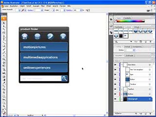This screenshot has width=156, height=117.
Task: Click target circle of the Textbox sublayer
Action: (149, 84)
